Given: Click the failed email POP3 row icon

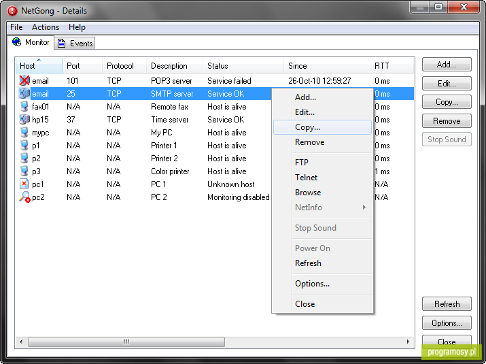Looking at the screenshot, I should point(24,81).
